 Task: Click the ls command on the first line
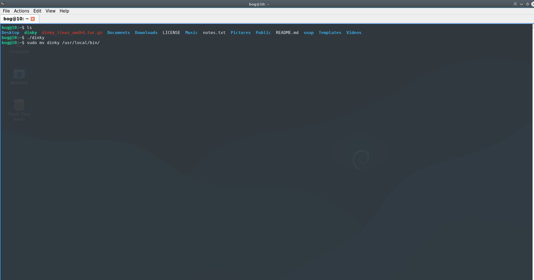29,28
